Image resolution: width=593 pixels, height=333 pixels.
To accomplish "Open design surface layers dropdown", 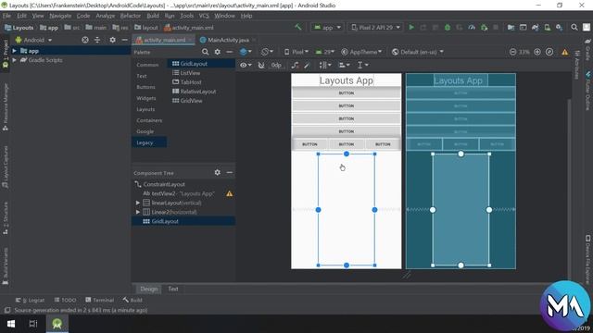I will coord(246,52).
